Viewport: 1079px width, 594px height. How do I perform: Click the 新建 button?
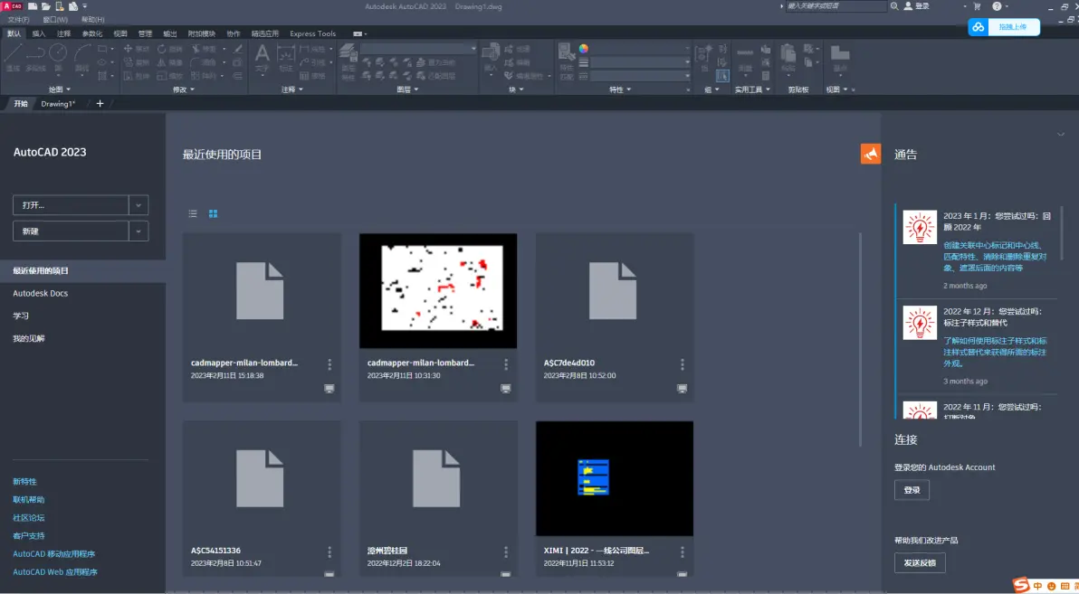click(x=71, y=231)
